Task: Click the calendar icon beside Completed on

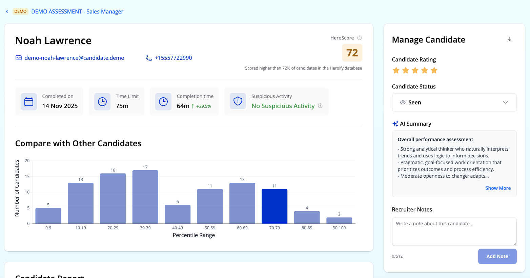Action: (x=28, y=101)
